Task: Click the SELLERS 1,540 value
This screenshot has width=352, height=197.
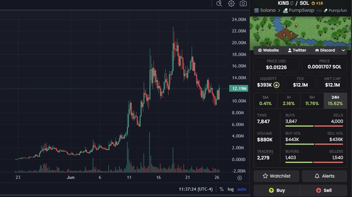Action: (x=338, y=158)
